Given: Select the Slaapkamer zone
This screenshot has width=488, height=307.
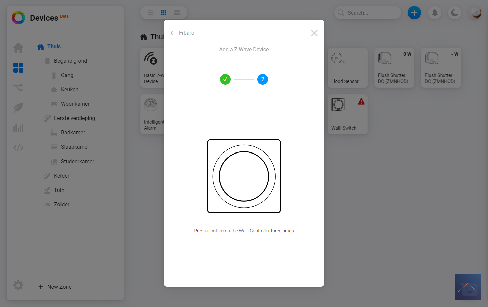Looking at the screenshot, I should tap(70, 147).
